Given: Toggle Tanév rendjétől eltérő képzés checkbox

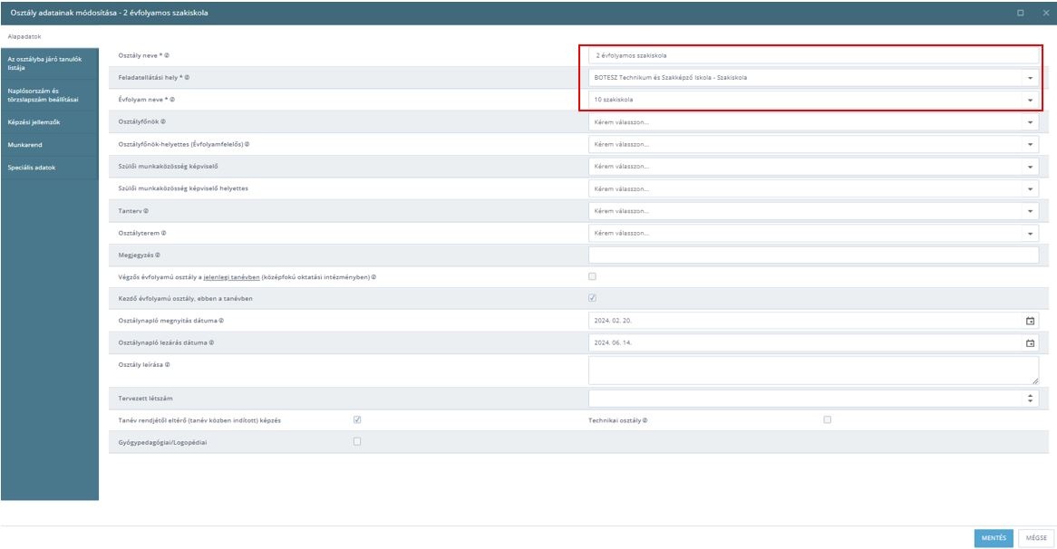Looking at the screenshot, I should click(356, 419).
